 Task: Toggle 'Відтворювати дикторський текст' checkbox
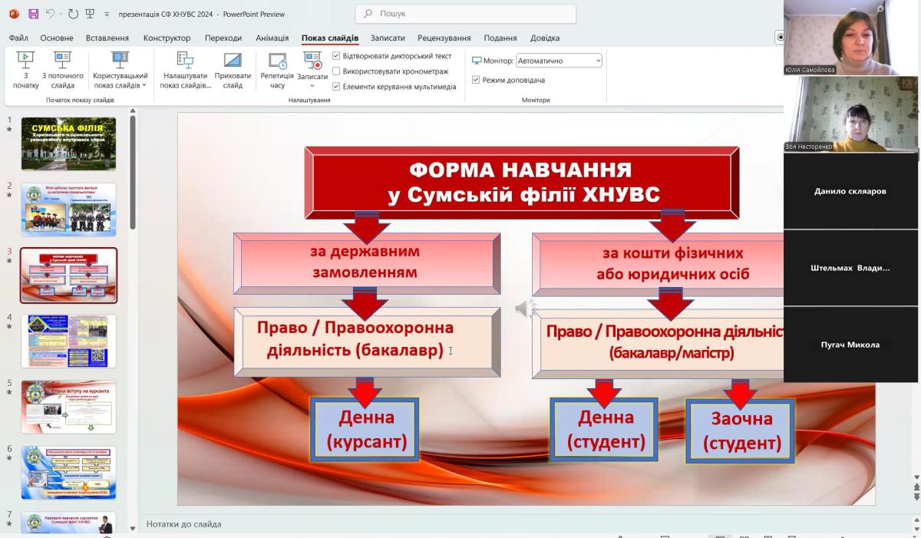[x=336, y=56]
